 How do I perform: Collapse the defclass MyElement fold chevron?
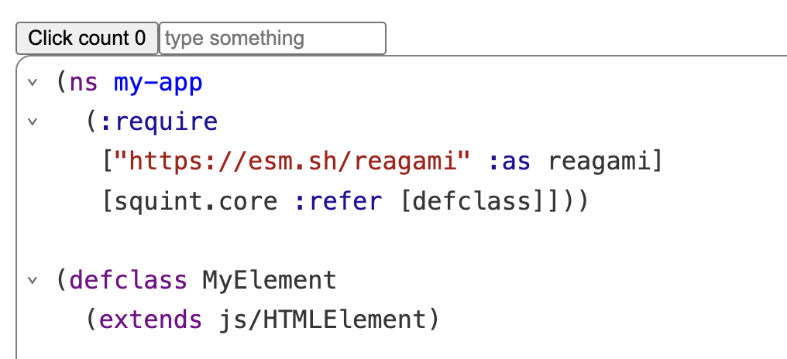tap(32, 280)
